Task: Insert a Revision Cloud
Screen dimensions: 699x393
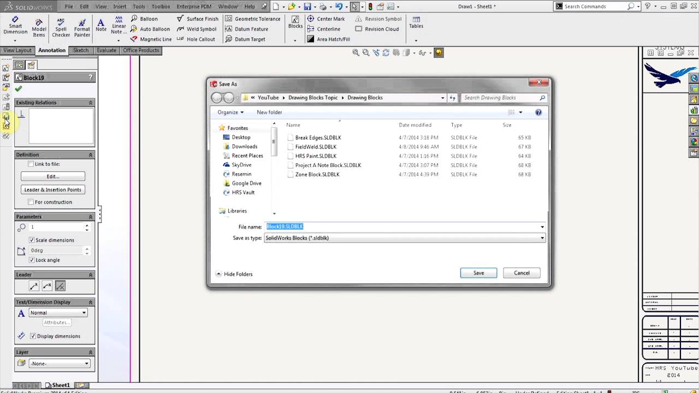Action: click(377, 29)
